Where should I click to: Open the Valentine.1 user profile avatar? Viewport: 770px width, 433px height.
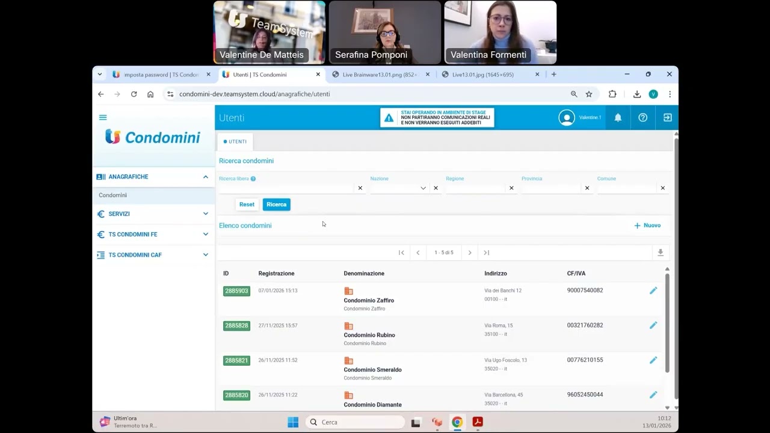coord(567,118)
